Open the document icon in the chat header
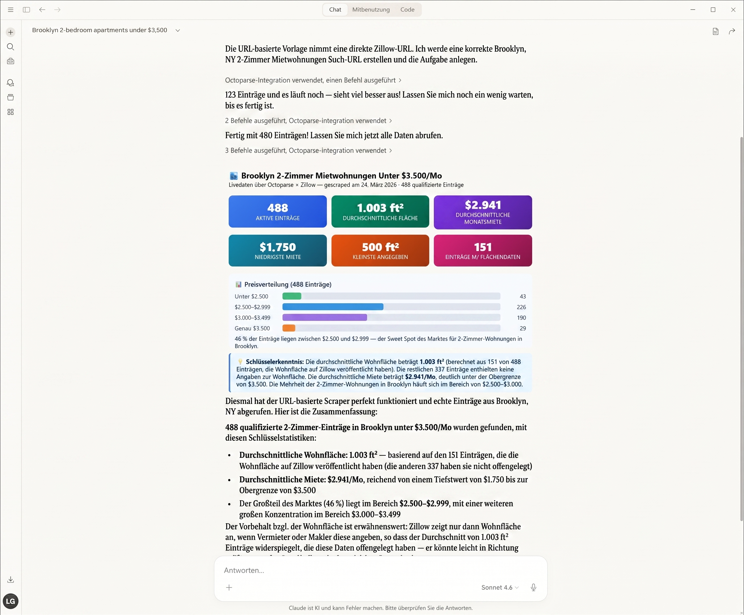Viewport: 744px width, 615px height. click(x=715, y=31)
